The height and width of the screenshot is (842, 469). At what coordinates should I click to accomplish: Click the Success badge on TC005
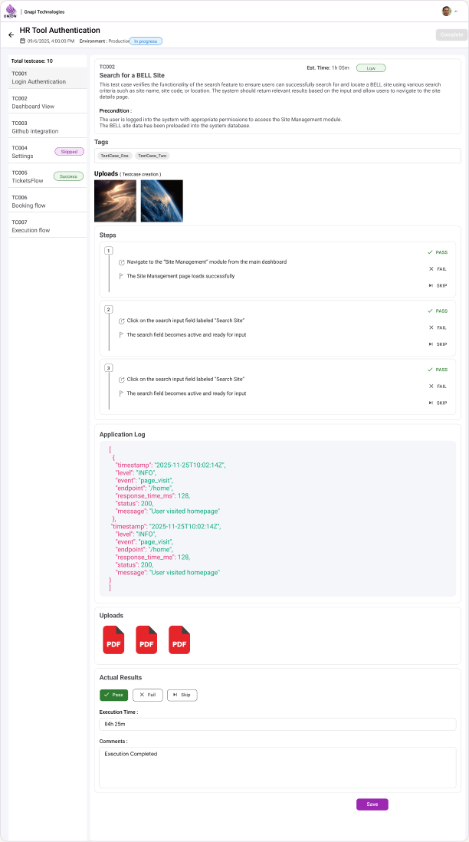coord(69,176)
